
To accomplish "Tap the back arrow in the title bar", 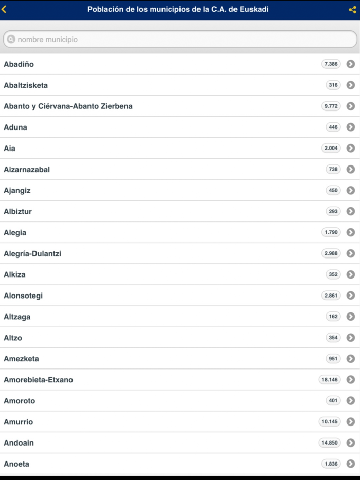I will (6, 9).
